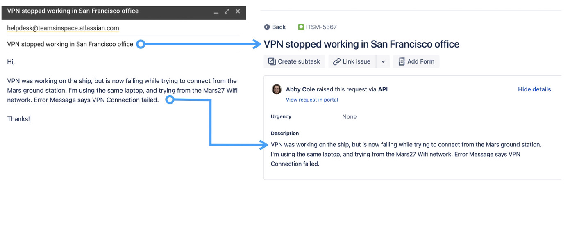Open View request in portal link

click(312, 100)
